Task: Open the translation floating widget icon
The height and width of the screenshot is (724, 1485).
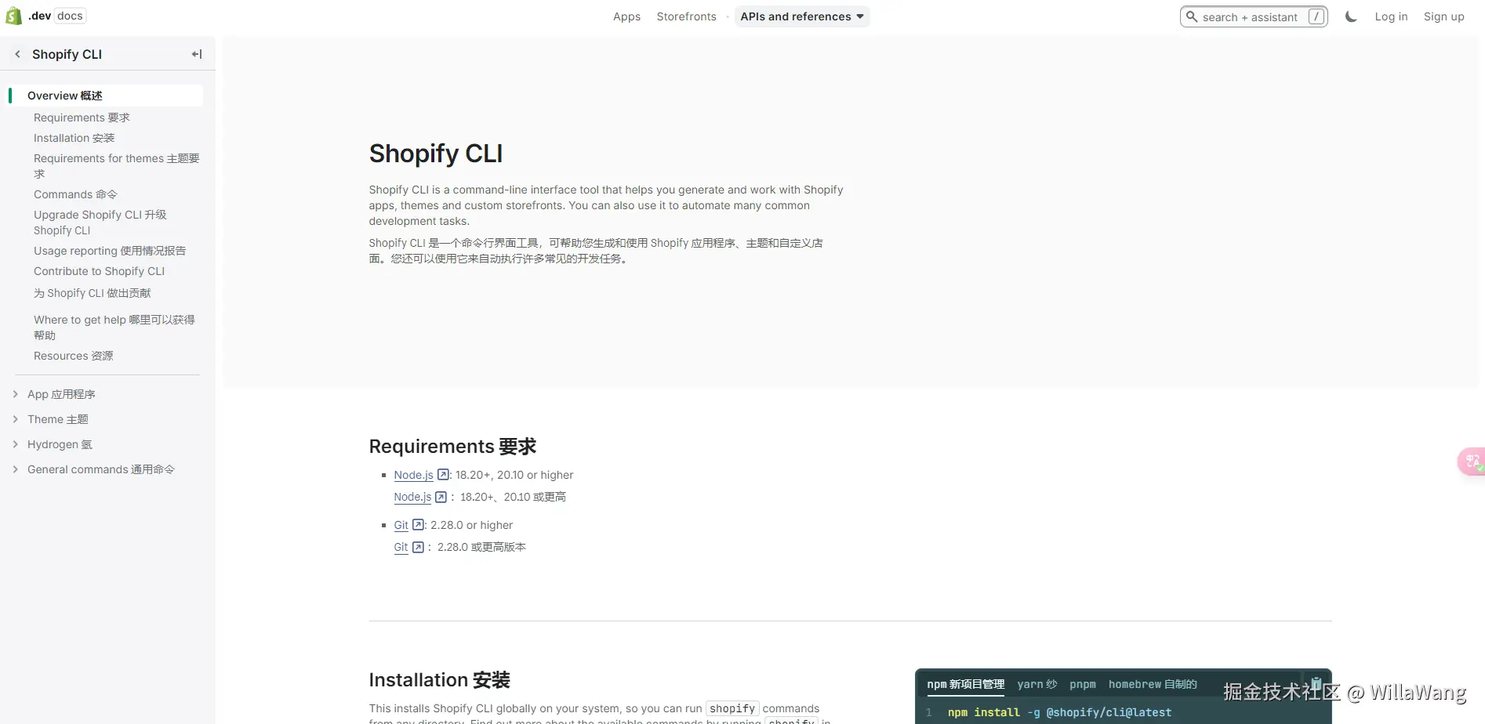Action: [1472, 462]
